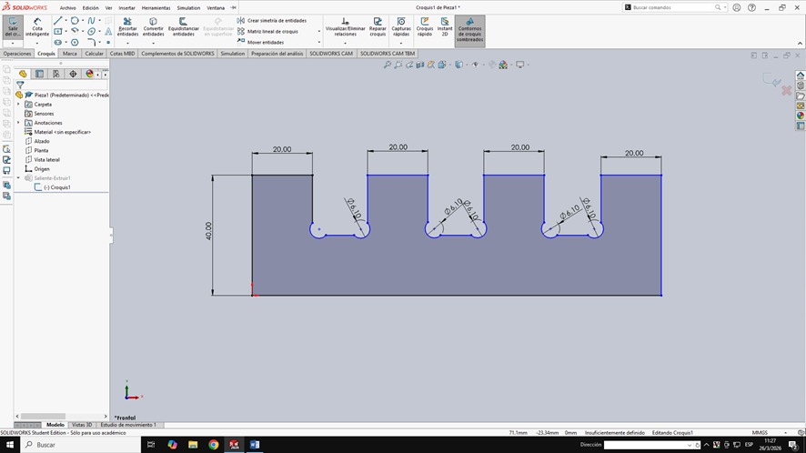
Task: Open the DisplayManager panel tab icon
Action: click(x=89, y=74)
